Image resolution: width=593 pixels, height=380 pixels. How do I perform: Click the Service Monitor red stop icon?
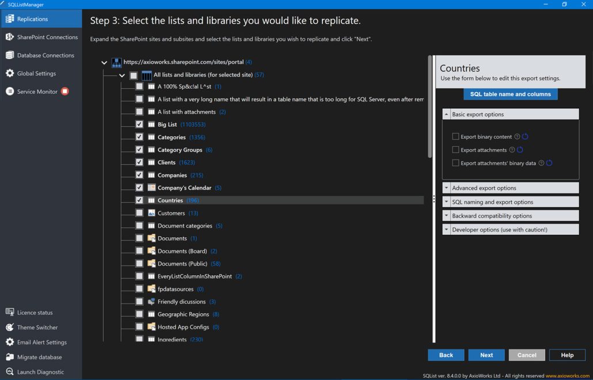(65, 92)
